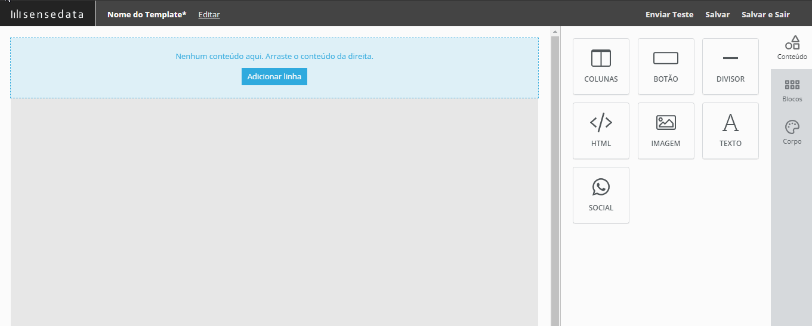Click the canvas scrollbar up arrow
The width and height of the screenshot is (812, 326).
click(x=555, y=32)
